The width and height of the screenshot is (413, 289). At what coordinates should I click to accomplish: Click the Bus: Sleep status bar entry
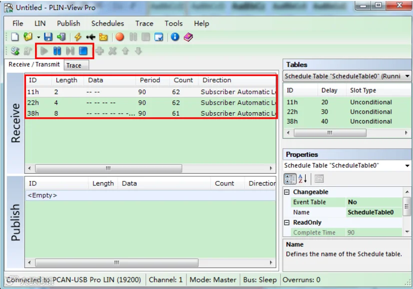pos(260,280)
